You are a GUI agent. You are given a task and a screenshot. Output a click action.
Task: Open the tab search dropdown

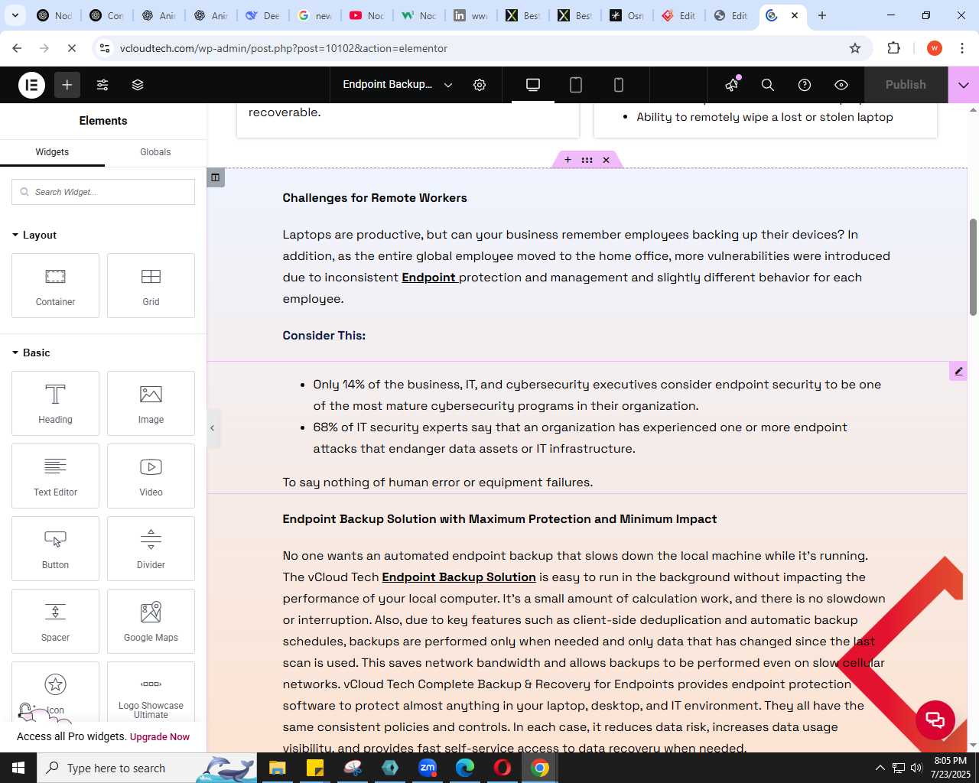[15, 15]
